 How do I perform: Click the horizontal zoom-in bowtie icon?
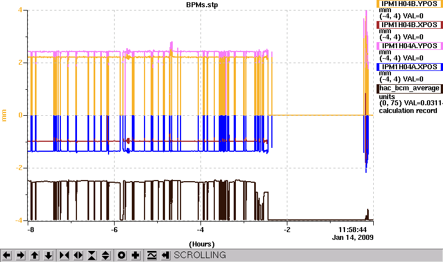tap(64, 255)
